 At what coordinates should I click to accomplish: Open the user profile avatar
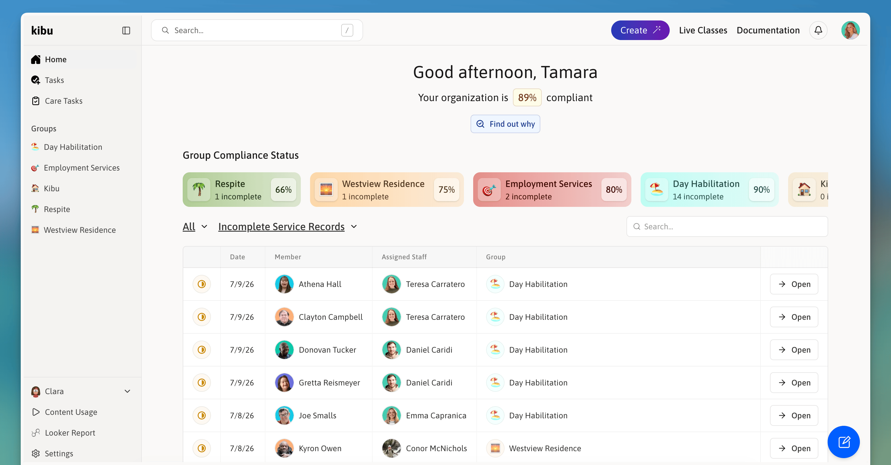pyautogui.click(x=851, y=31)
